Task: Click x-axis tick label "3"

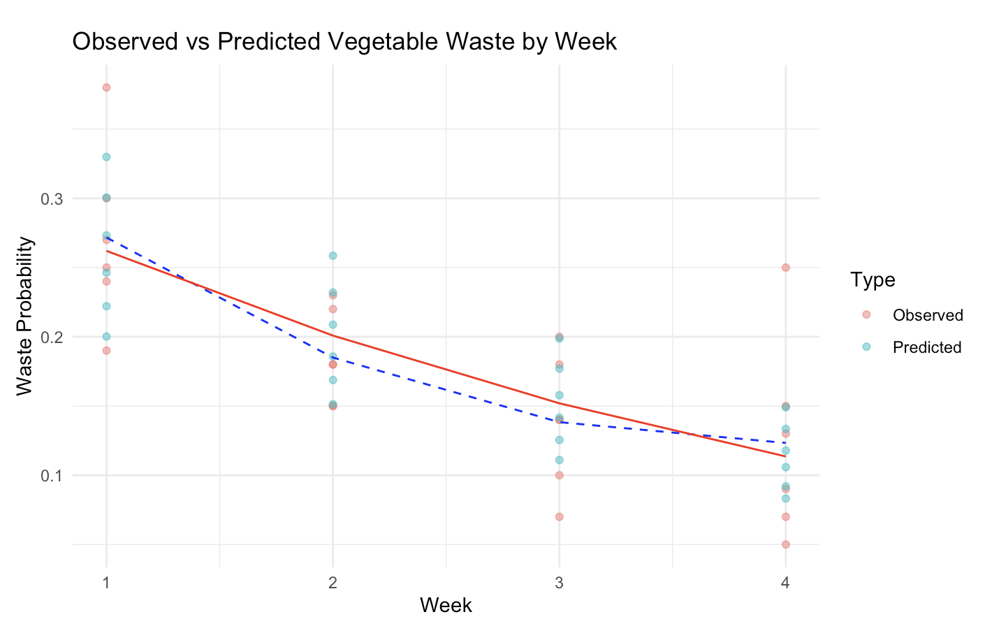Action: coord(559,582)
